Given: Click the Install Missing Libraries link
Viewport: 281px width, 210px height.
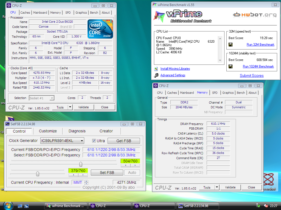Looking at the screenshot, I should [x=175, y=69].
